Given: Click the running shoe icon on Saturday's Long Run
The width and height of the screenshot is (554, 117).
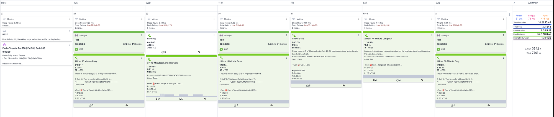Looking at the screenshot, I should pos(366,36).
